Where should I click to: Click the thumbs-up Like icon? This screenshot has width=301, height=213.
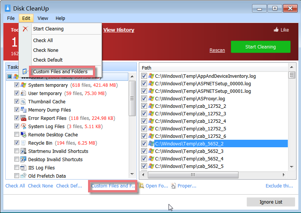pos(276,30)
